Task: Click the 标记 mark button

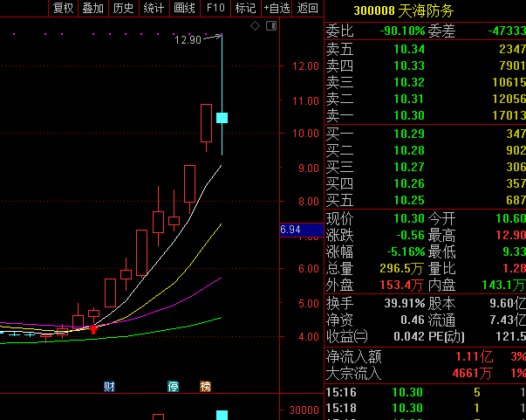Action: pyautogui.click(x=245, y=8)
